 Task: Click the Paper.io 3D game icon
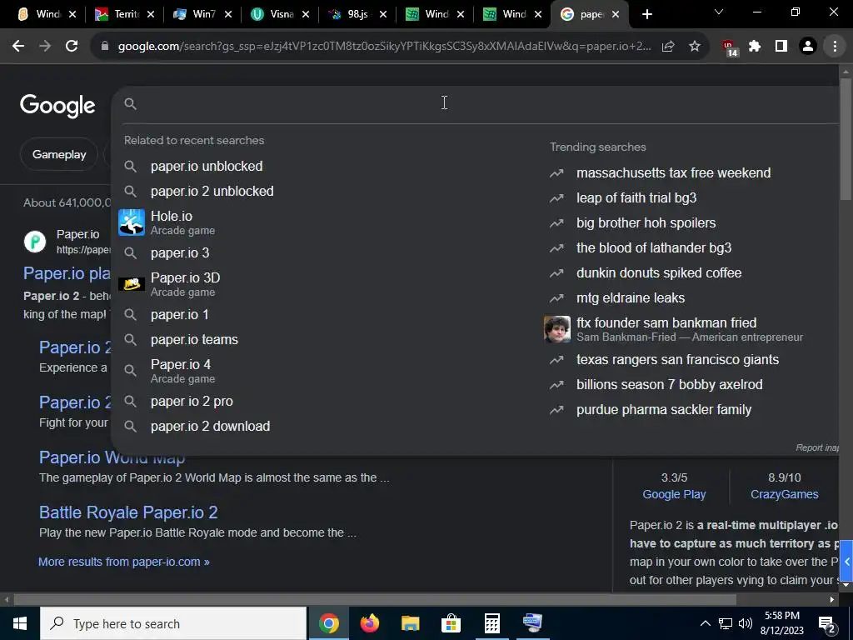pos(132,284)
